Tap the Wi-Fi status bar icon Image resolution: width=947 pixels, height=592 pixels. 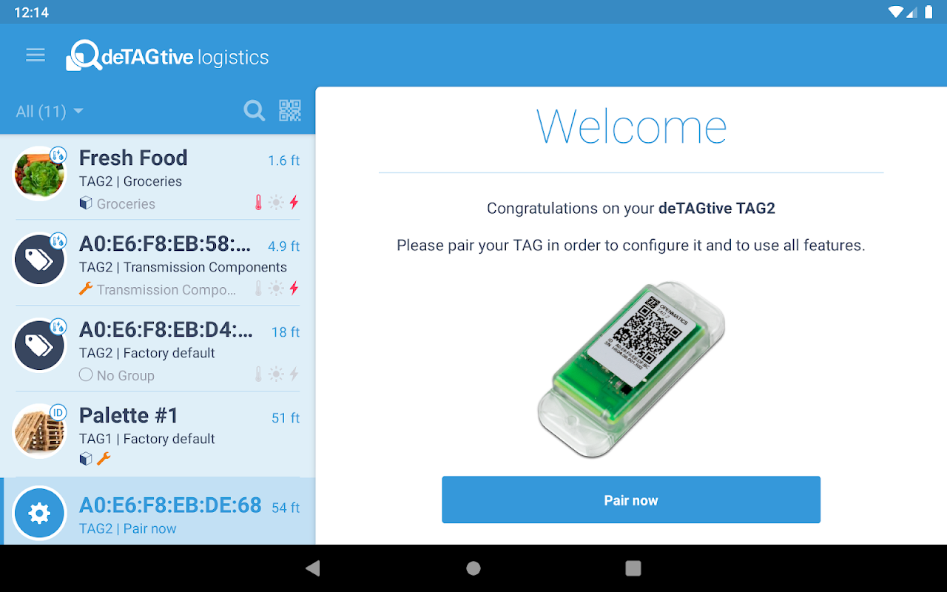click(896, 12)
